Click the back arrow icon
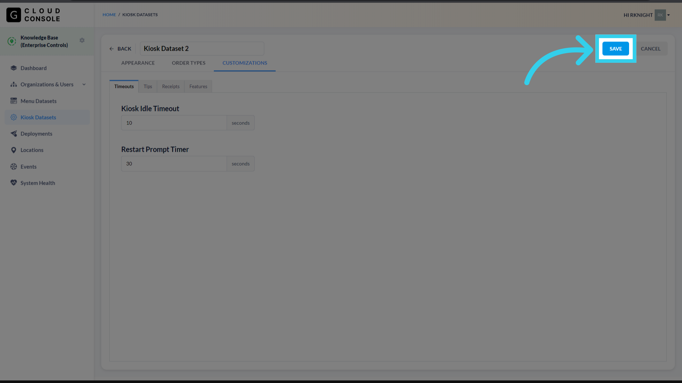This screenshot has width=682, height=383. 112,49
